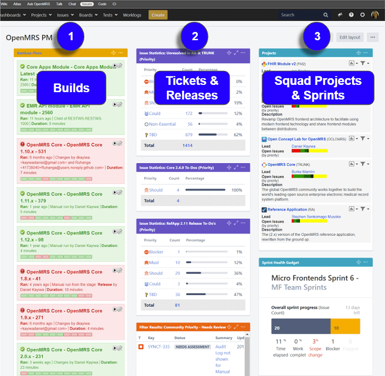Expand FHIR Module v2 filter dropdown
This screenshot has width=385, height=376.
pyautogui.click(x=364, y=64)
